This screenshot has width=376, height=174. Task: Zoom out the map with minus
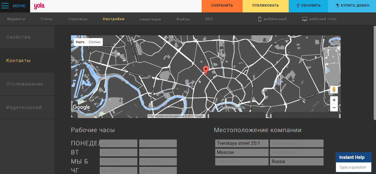(x=334, y=108)
